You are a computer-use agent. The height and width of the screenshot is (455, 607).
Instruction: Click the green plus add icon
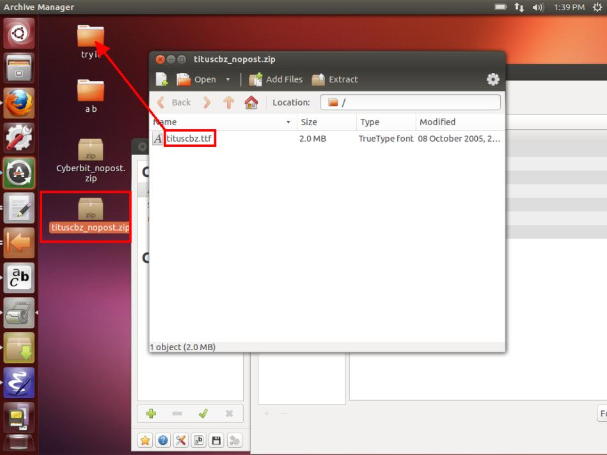click(152, 413)
